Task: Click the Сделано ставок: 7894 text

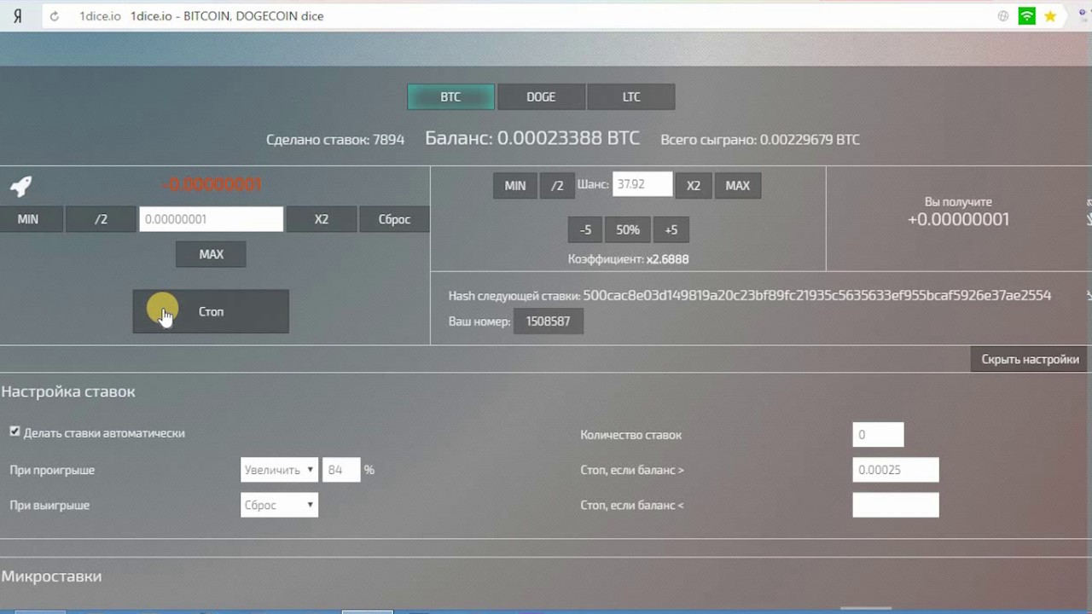Action: click(335, 139)
